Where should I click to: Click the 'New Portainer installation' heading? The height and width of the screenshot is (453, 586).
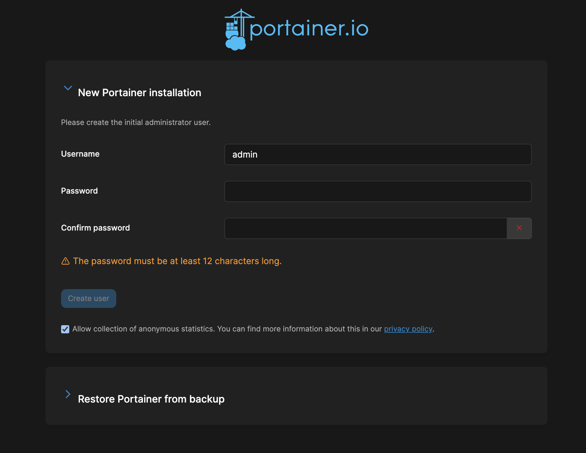click(139, 93)
